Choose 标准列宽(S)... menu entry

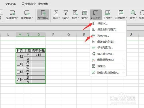(108, 48)
